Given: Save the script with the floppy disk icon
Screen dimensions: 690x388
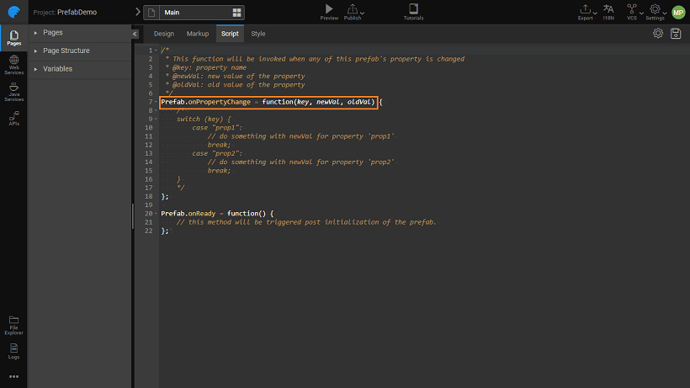Looking at the screenshot, I should 676,33.
